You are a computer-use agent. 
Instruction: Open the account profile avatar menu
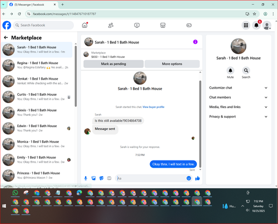(267, 25)
